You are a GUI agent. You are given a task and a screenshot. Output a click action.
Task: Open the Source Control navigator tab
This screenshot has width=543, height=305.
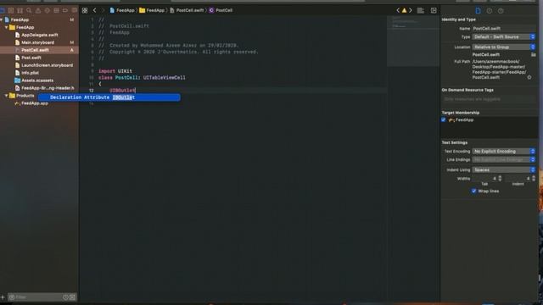(11, 11)
